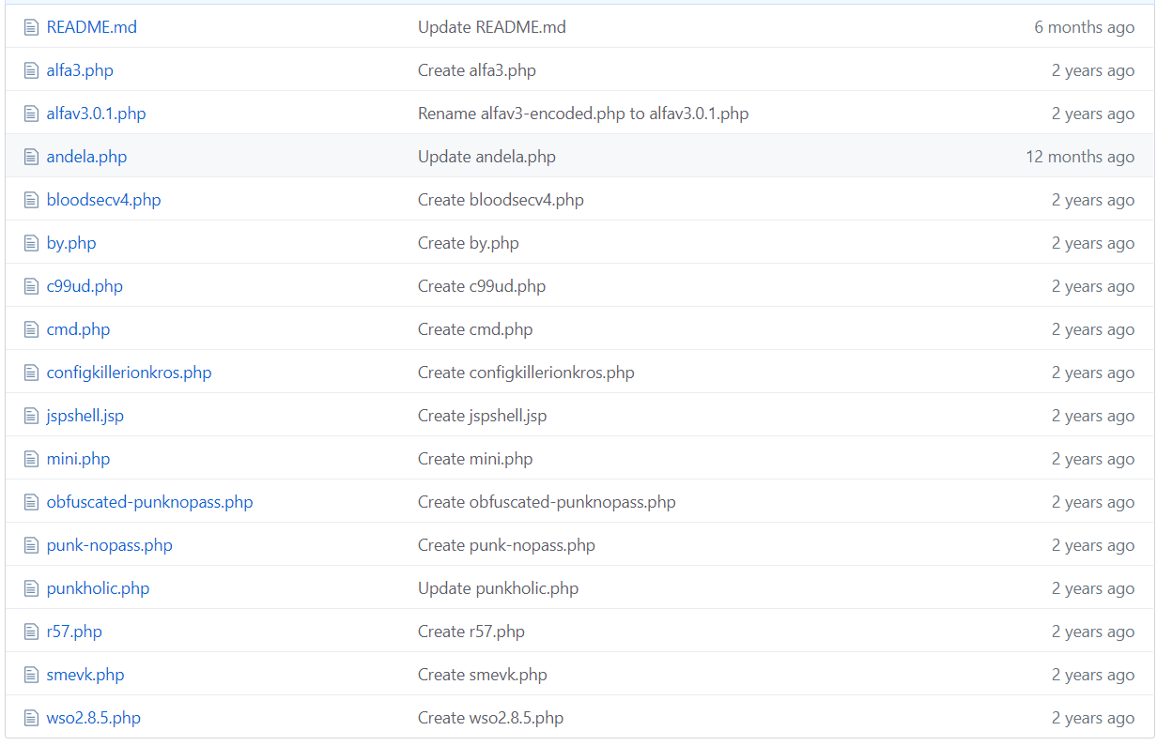The width and height of the screenshot is (1157, 746).
Task: View the 'Update README.md' commit message
Action: (x=491, y=27)
